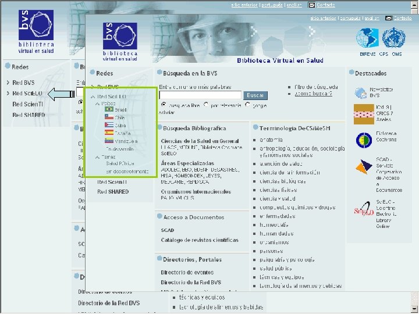Select the España flag icon
This screenshot has width=419, height=314.
point(109,133)
